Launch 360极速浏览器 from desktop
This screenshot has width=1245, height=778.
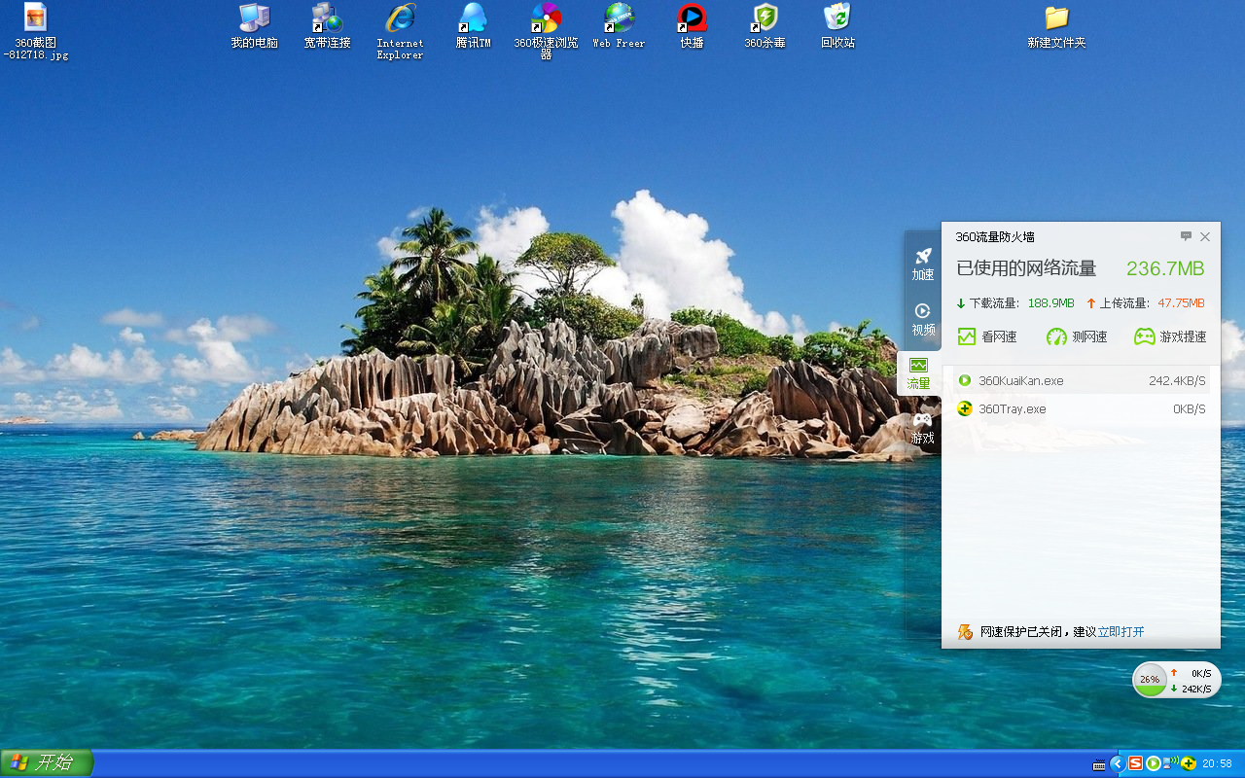546,29
